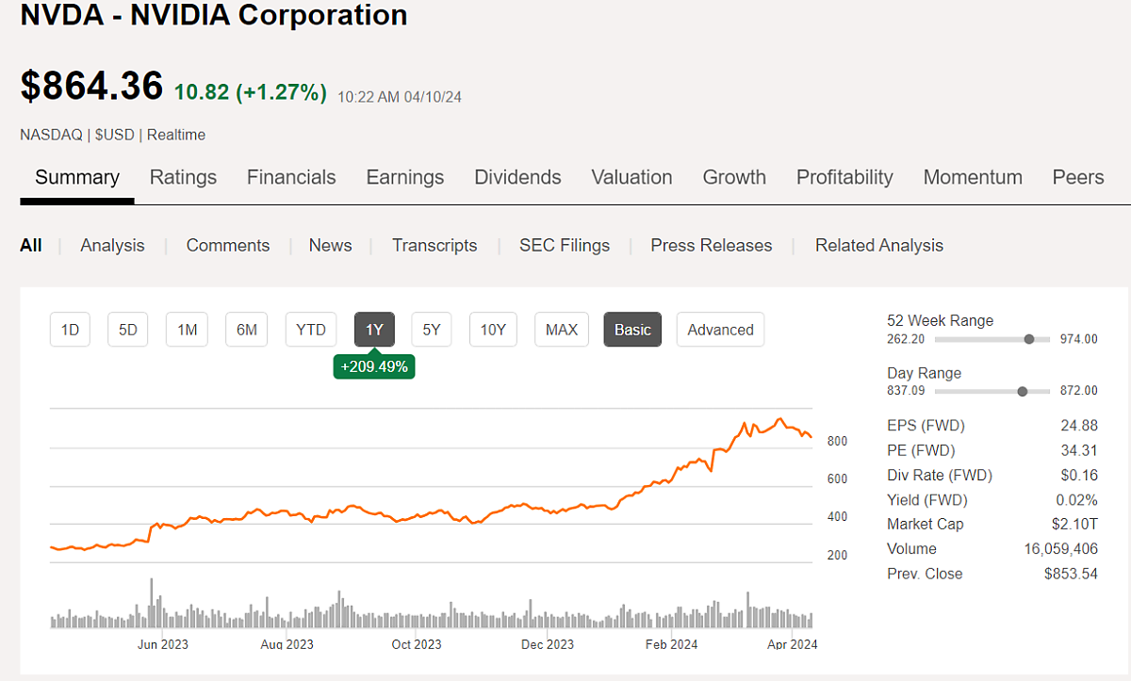Click the orange price line peak near 974
Screen dimensions: 1131x681
779,419
